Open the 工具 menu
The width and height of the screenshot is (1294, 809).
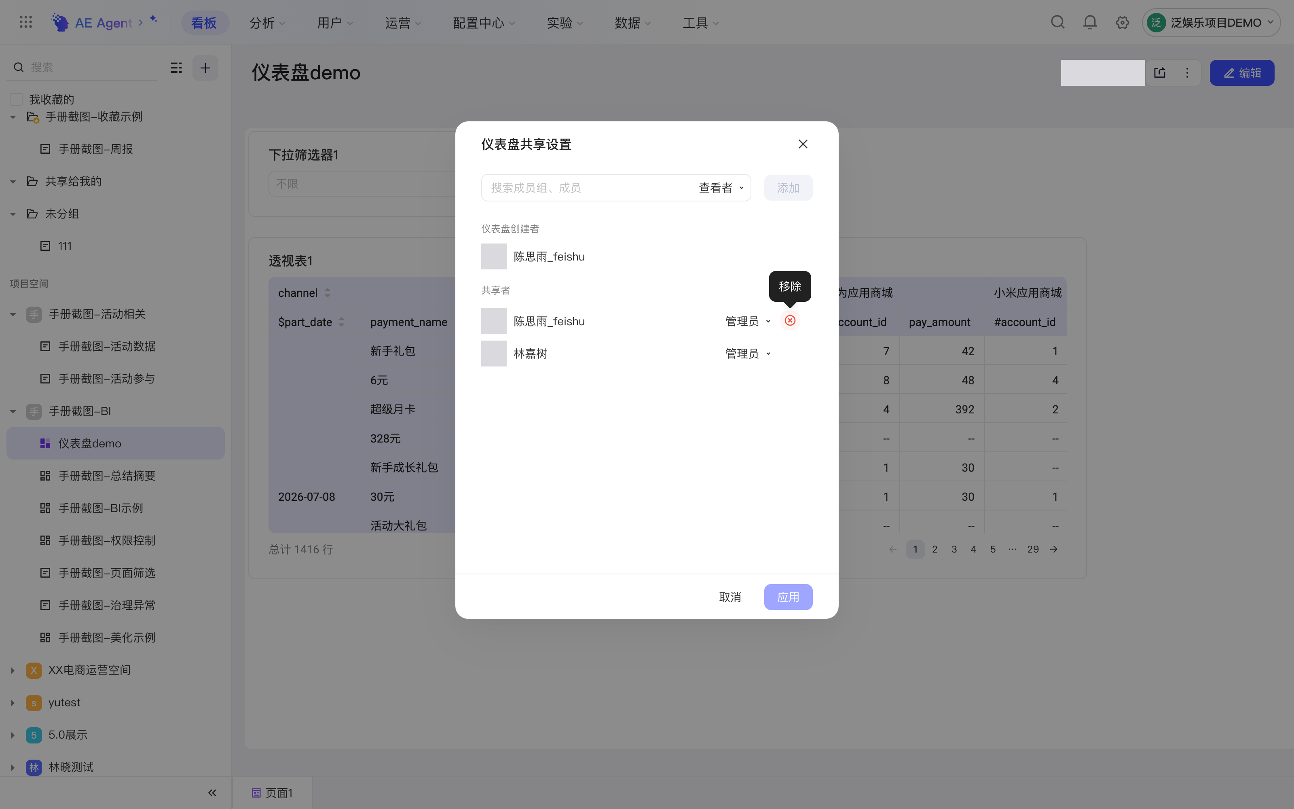[700, 23]
